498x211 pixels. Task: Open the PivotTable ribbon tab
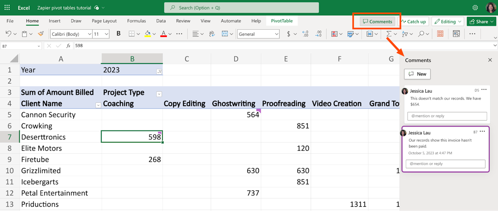pyautogui.click(x=282, y=21)
